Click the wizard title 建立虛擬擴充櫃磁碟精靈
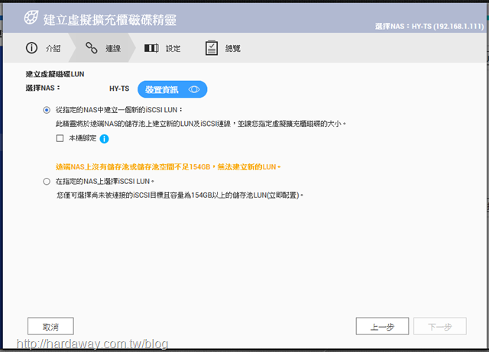This screenshot has width=489, height=352. pos(110,20)
